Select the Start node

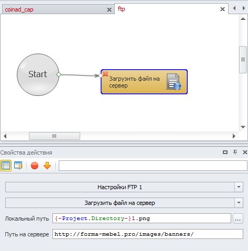tap(38, 74)
